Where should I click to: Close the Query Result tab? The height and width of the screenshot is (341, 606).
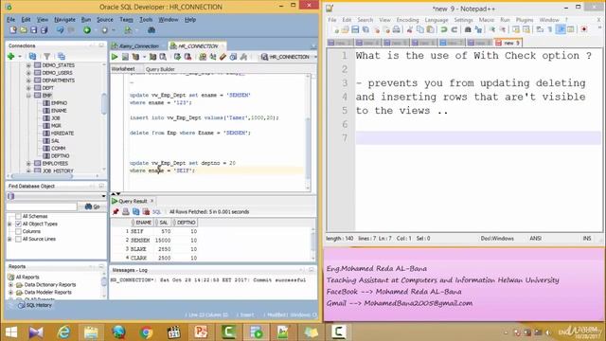(151, 201)
